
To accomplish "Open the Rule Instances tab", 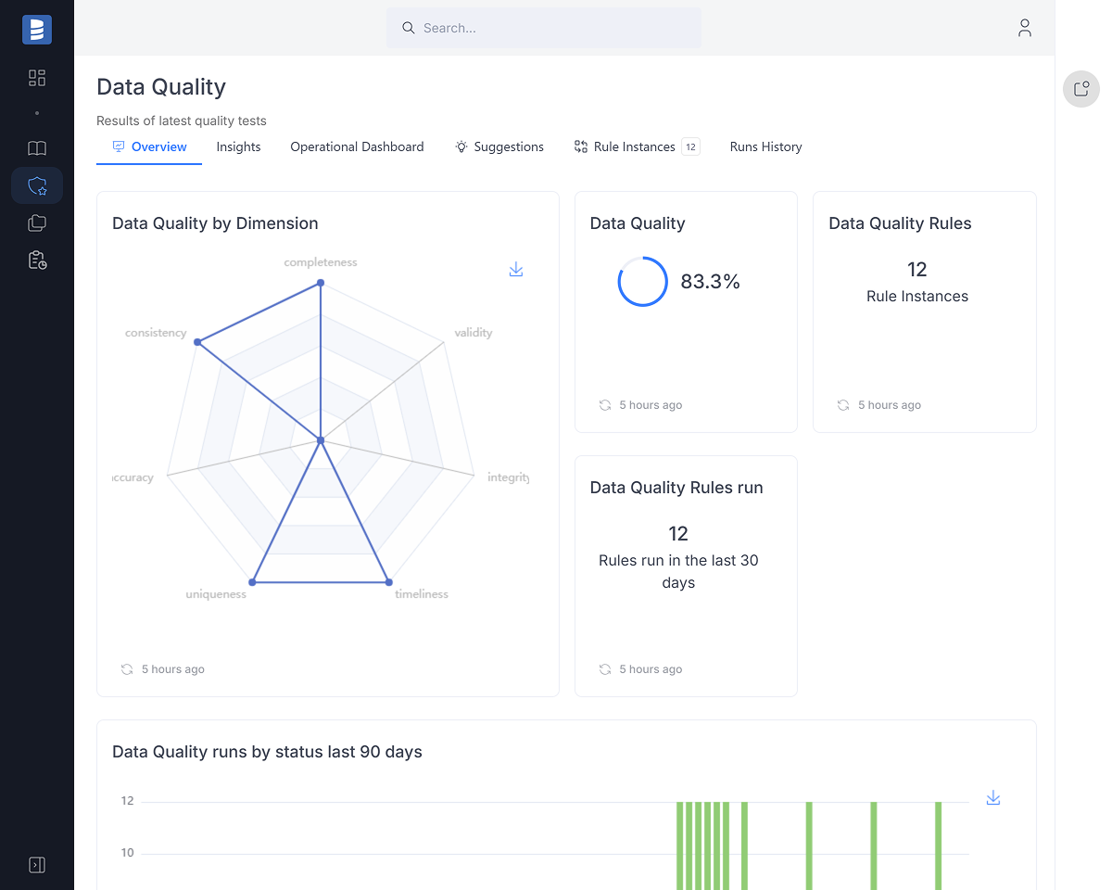I will pos(635,146).
